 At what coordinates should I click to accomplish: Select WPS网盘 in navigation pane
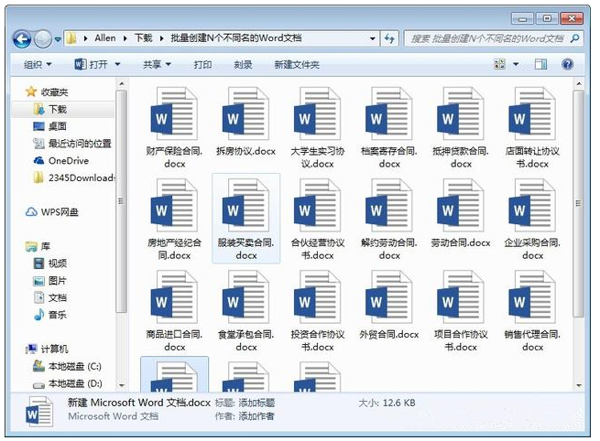[x=60, y=212]
